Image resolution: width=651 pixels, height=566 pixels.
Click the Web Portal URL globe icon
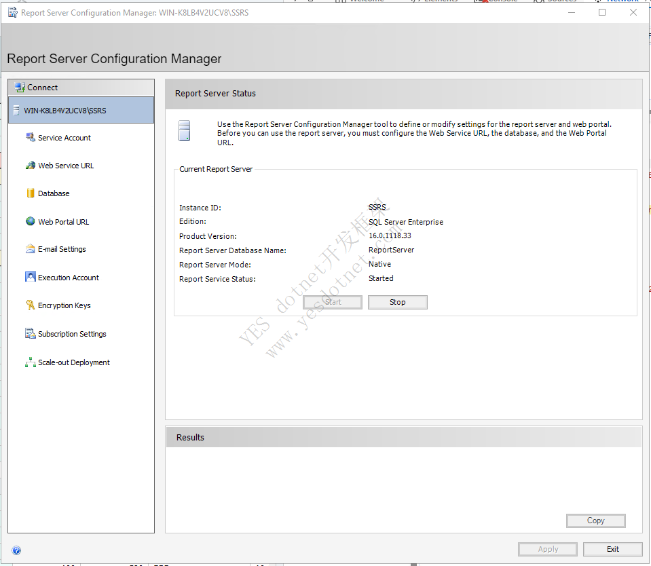click(x=30, y=221)
